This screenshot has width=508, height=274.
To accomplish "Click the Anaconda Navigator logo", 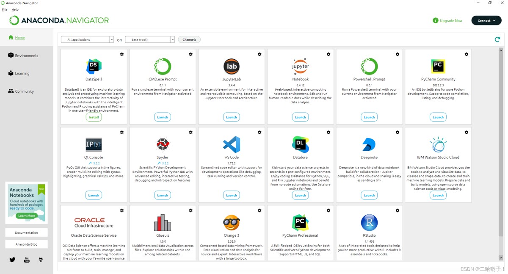I will coord(59,20).
